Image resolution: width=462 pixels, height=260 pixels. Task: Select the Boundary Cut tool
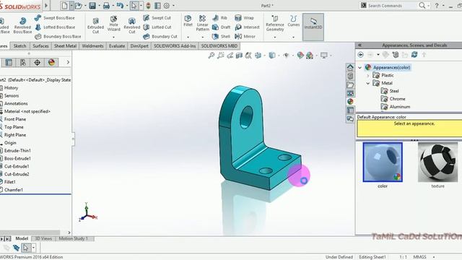(160, 37)
